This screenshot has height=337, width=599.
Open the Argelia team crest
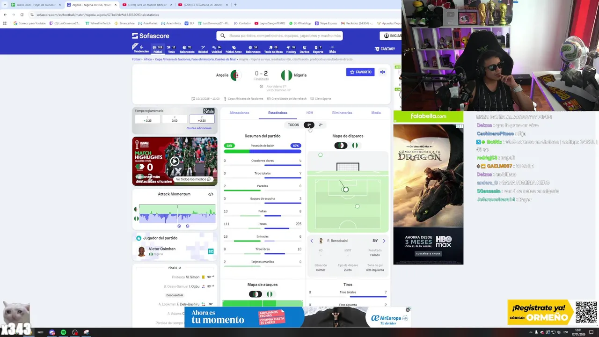[235, 75]
